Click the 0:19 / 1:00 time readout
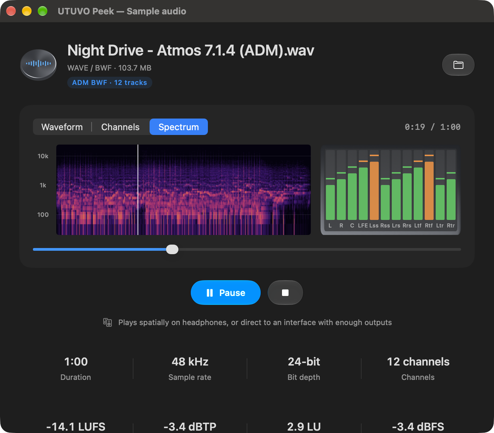The image size is (494, 433). tap(433, 127)
